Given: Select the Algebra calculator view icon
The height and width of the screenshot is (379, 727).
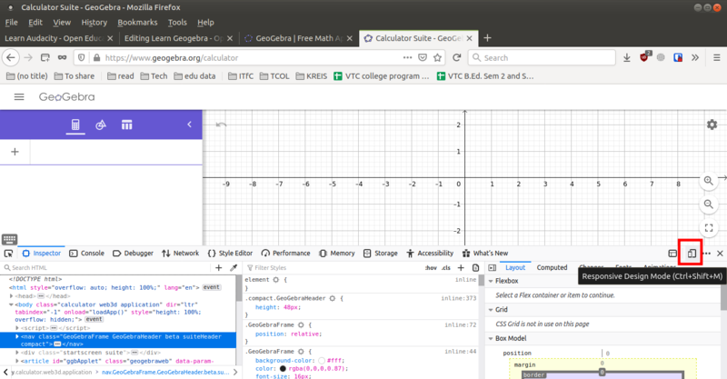Looking at the screenshot, I should [75, 125].
